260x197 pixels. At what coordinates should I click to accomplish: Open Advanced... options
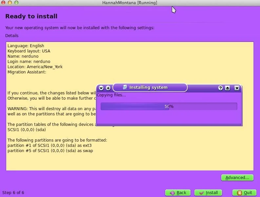click(x=237, y=178)
